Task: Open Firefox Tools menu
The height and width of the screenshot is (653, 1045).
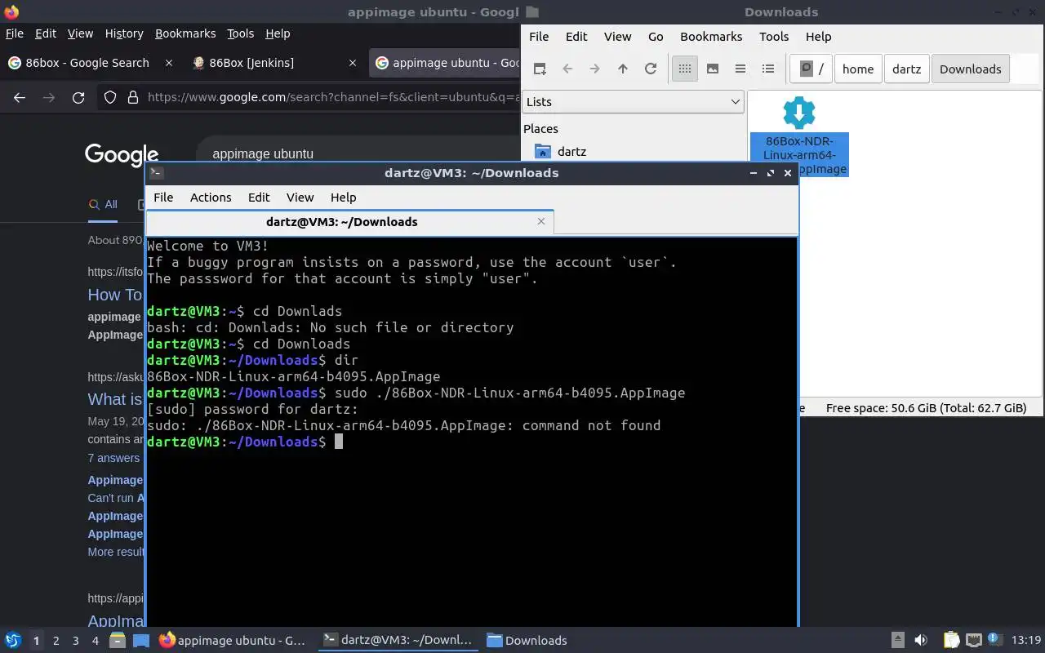Action: [x=240, y=33]
